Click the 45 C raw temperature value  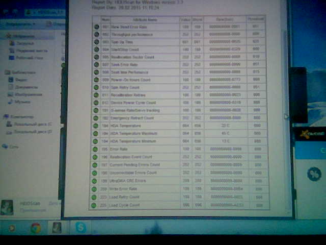click(x=226, y=133)
